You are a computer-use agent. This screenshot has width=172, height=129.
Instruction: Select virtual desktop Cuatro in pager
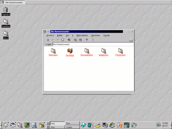(72, 127)
